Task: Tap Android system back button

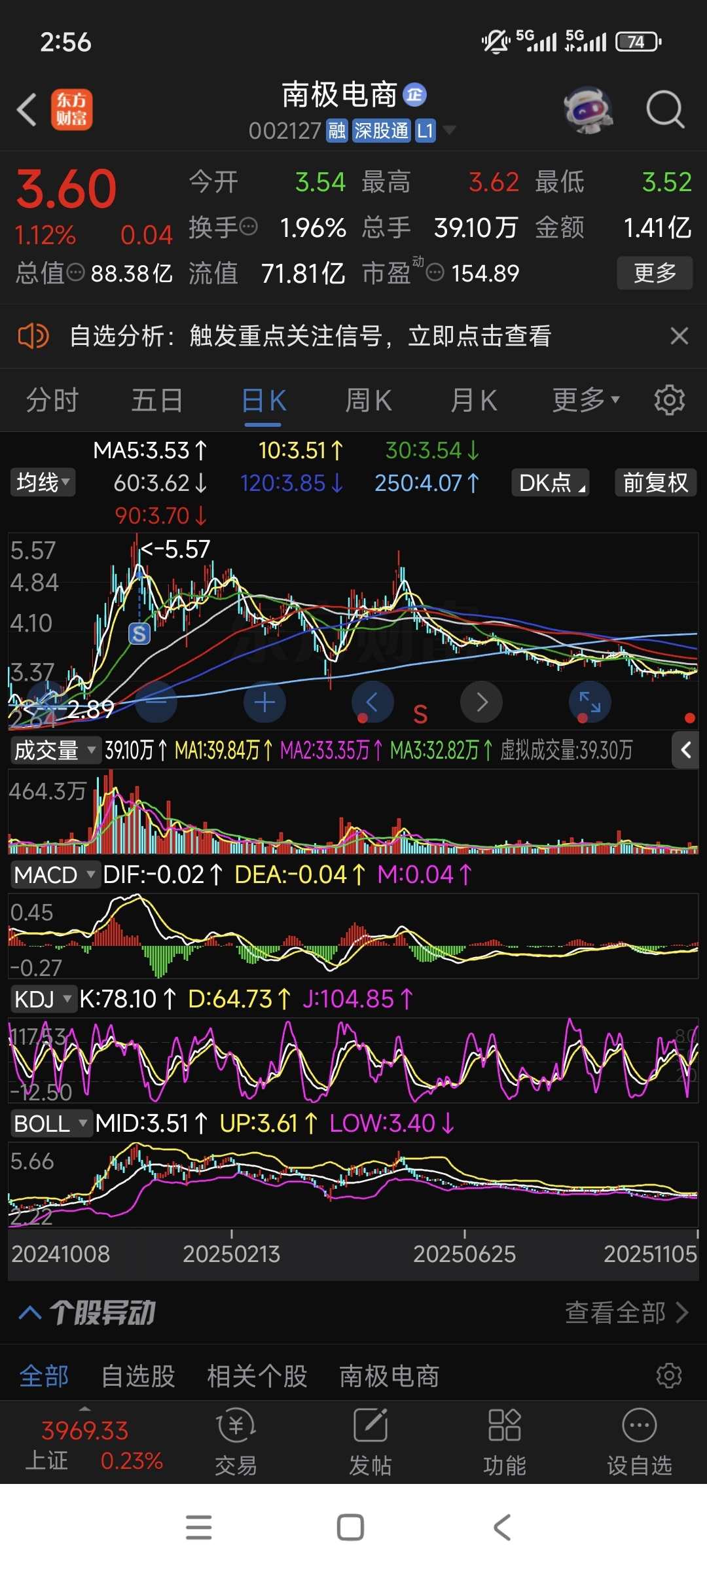Action: 502,1527
